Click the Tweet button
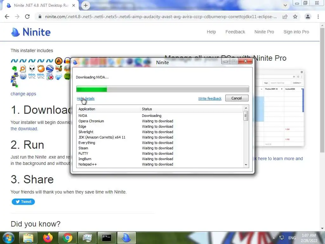The image size is (325, 244). (23, 202)
